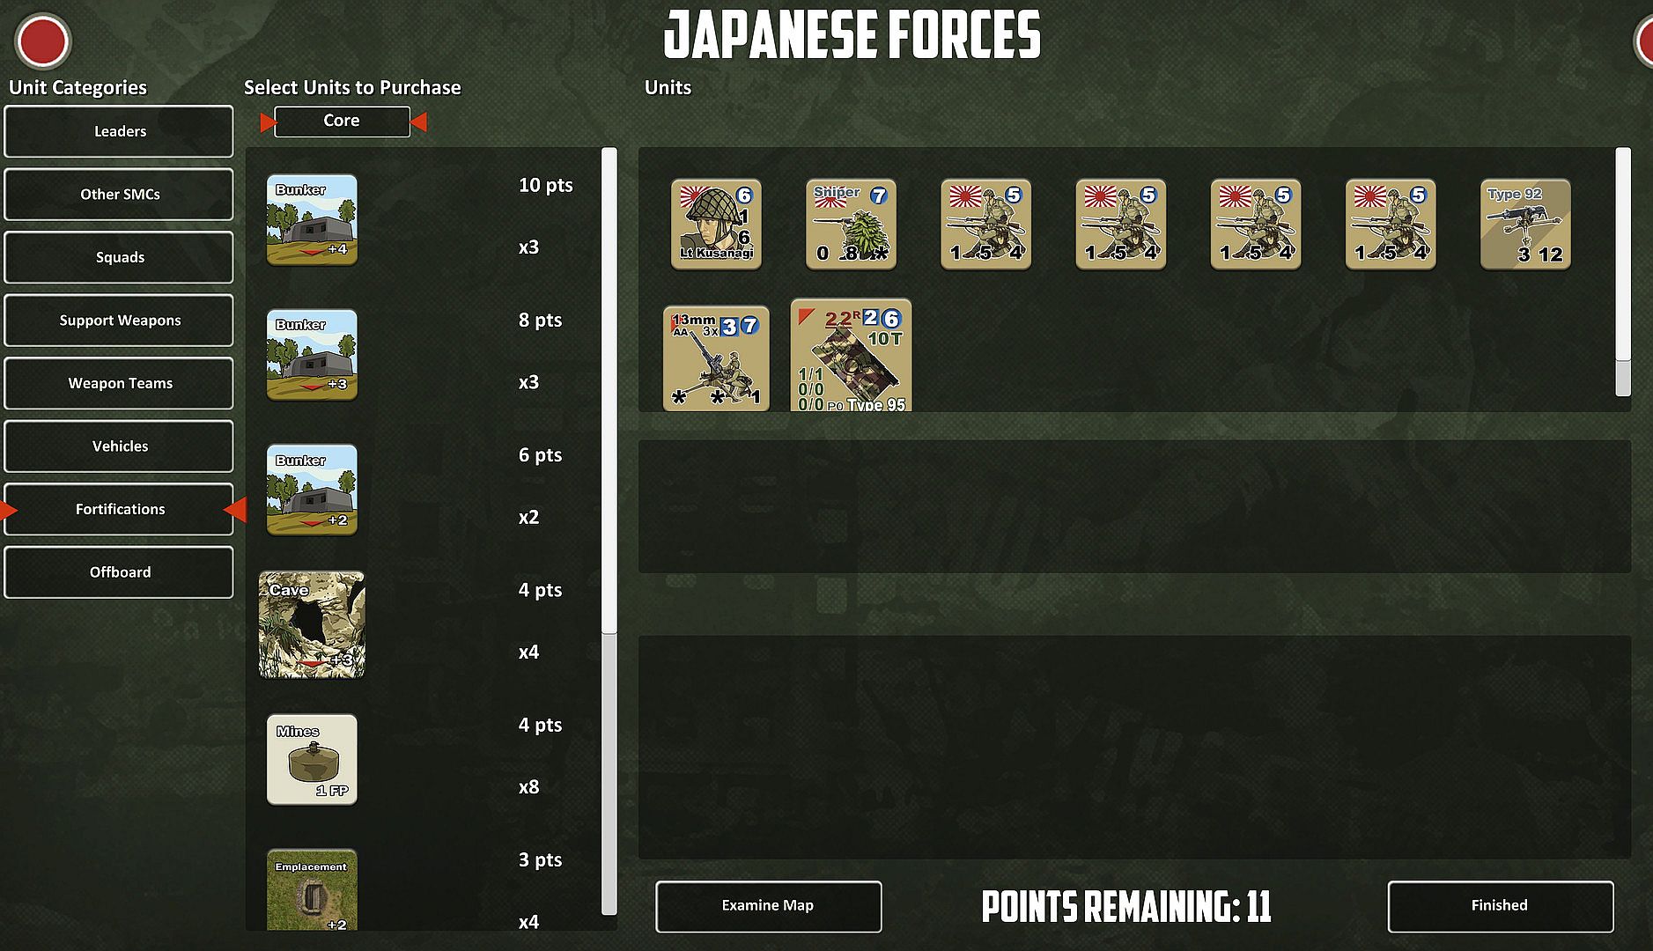Click the Examine Map button
This screenshot has width=1653, height=951.
768,906
